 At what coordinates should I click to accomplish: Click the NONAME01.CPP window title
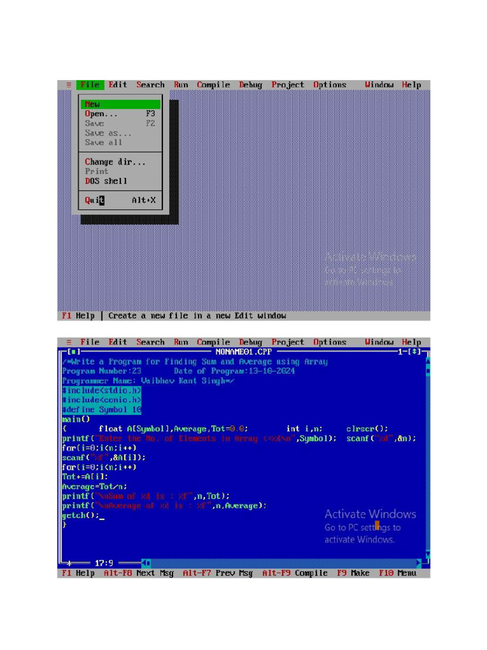243,352
